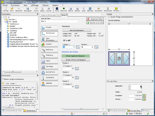Collapse the (1x) Item 1 tree node
This screenshot has height=116, width=155.
[4, 19]
